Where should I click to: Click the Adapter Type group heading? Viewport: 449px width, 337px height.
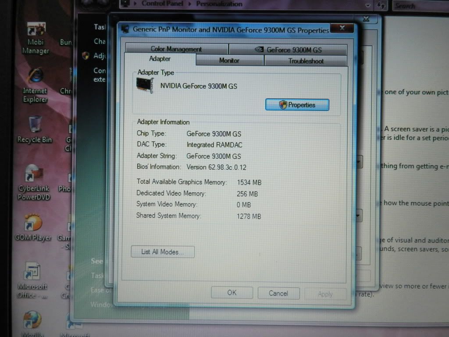coord(156,72)
